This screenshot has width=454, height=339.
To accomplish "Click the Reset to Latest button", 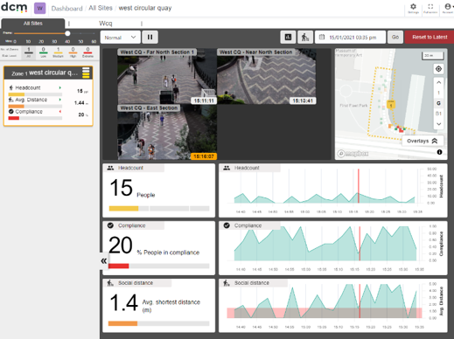I will 430,37.
